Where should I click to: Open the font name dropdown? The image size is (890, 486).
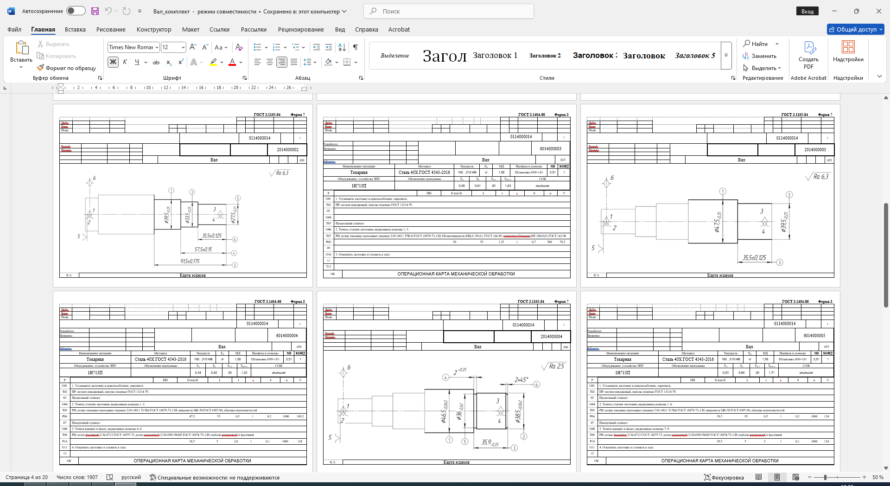(157, 47)
